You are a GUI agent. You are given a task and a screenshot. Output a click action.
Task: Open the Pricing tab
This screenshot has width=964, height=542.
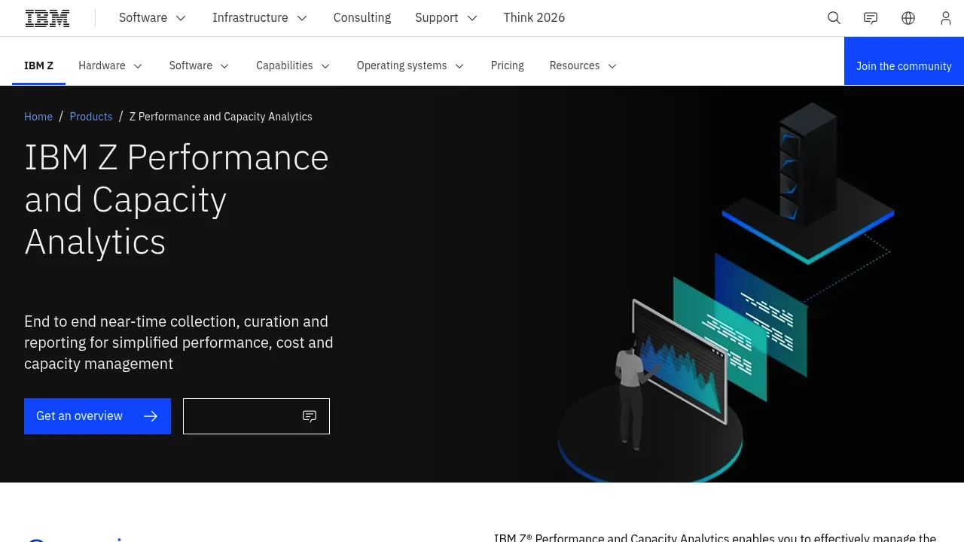click(x=508, y=65)
